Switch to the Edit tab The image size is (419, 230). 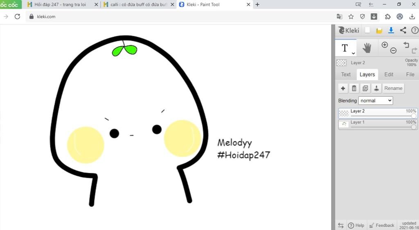[389, 74]
